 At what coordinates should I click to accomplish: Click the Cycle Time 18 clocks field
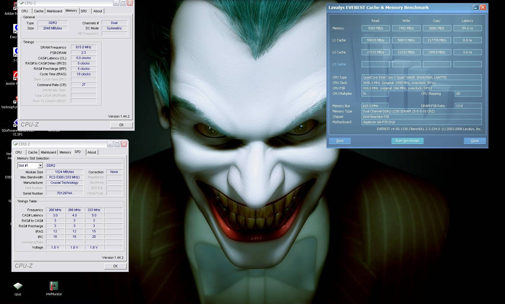[84, 74]
